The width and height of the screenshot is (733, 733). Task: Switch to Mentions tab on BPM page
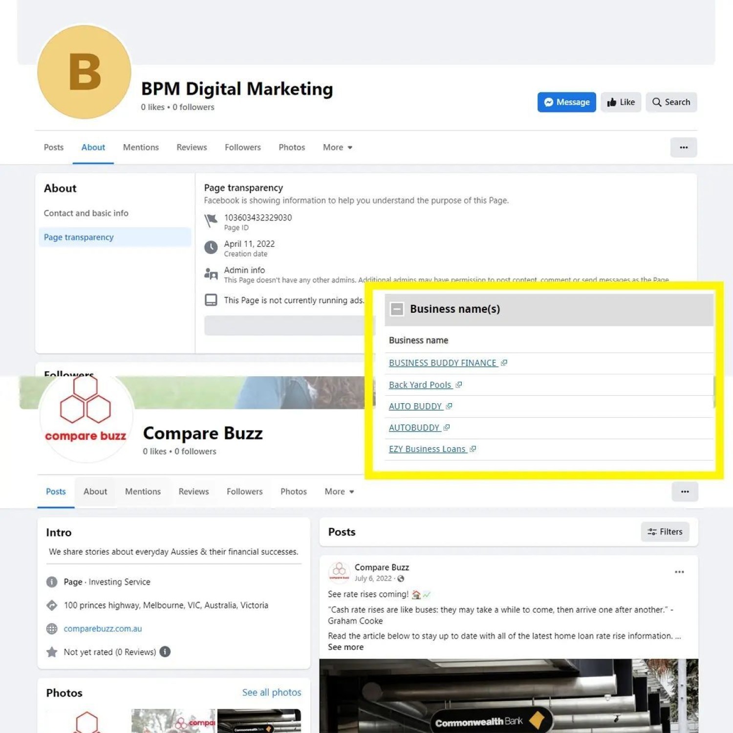click(141, 148)
